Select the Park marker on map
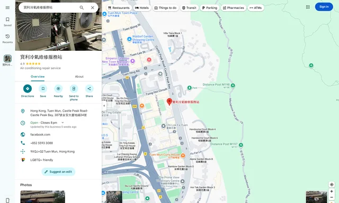The width and height of the screenshot is (339, 203). coord(190,88)
